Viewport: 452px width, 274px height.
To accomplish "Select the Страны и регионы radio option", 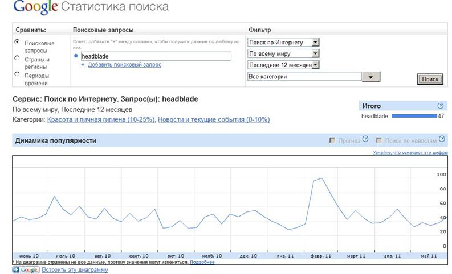I will click(17, 57).
